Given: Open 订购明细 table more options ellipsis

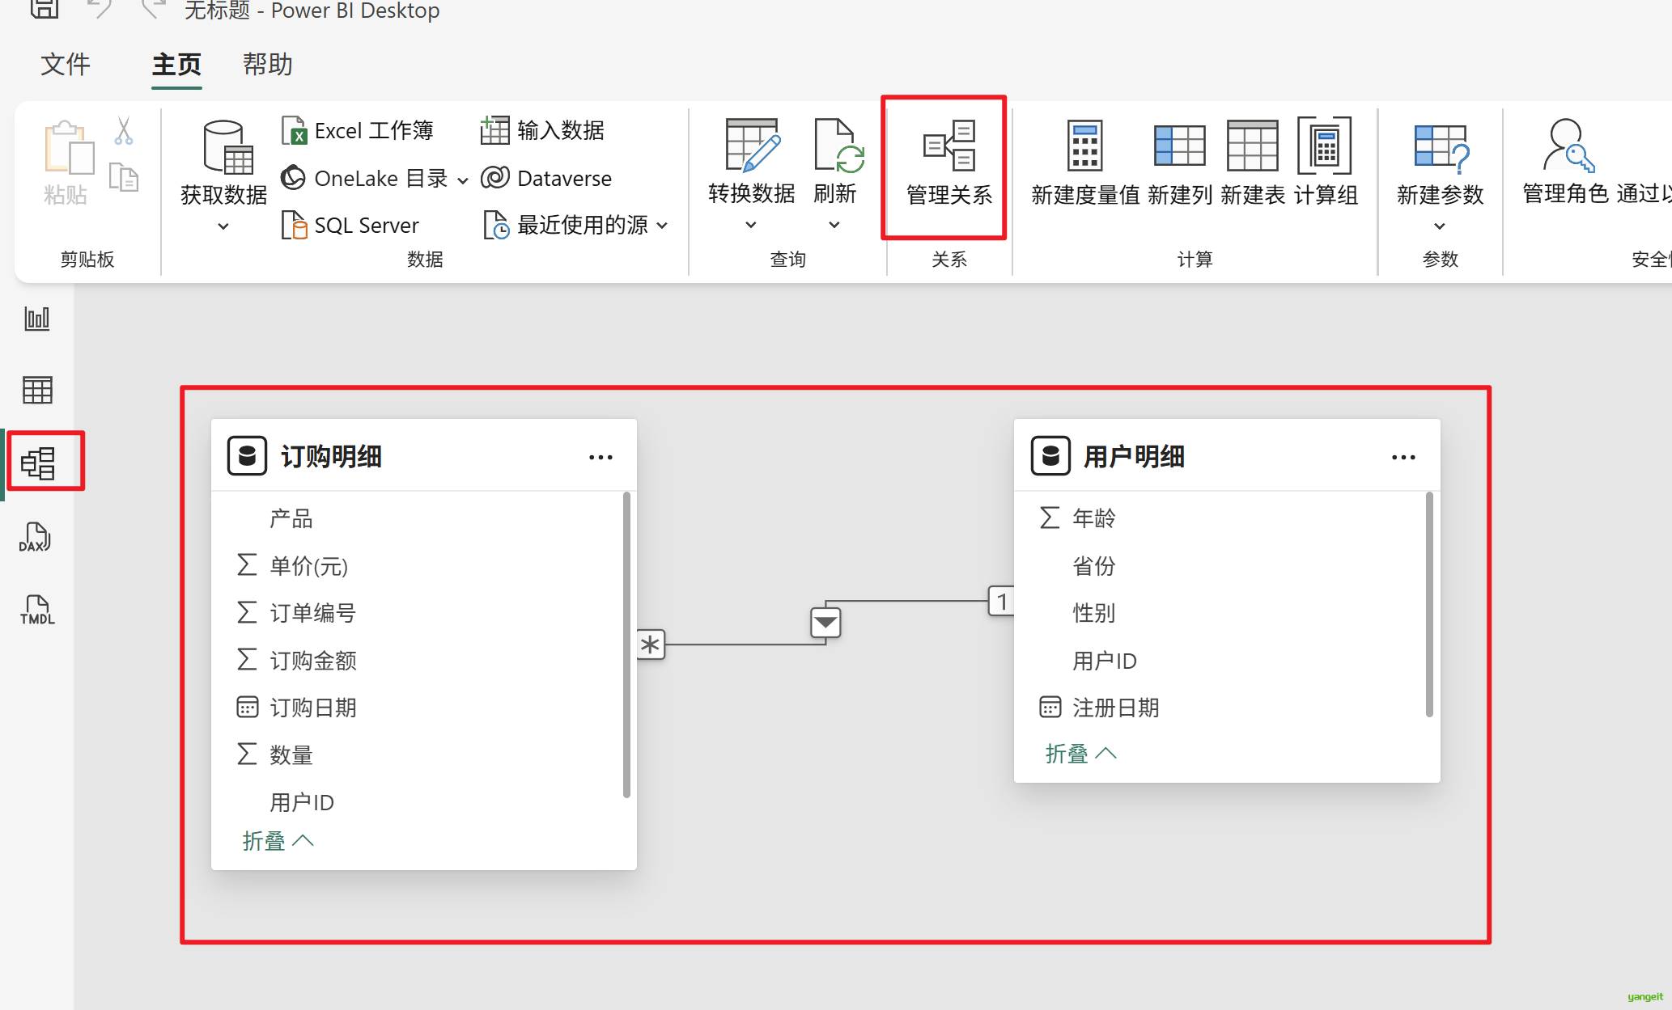Looking at the screenshot, I should (x=600, y=458).
